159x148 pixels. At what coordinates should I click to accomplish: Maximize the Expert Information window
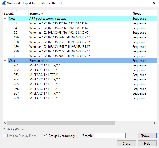coord(142,3)
